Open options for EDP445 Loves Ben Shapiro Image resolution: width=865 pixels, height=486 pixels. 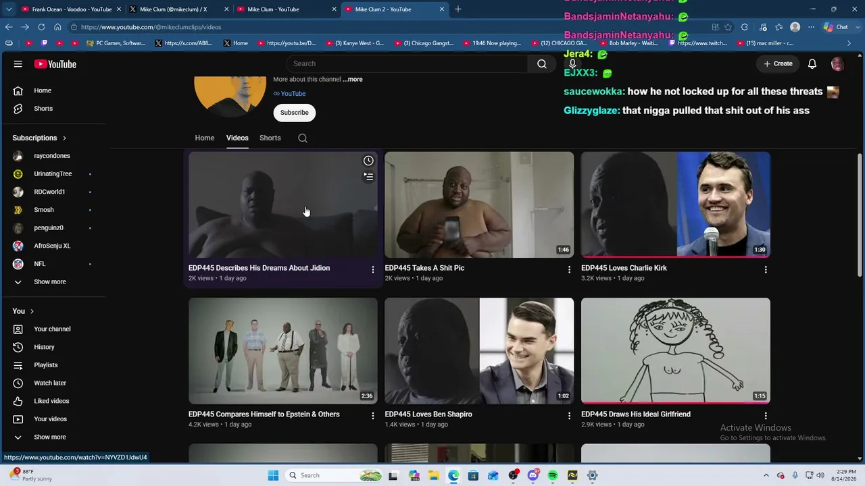tap(569, 416)
